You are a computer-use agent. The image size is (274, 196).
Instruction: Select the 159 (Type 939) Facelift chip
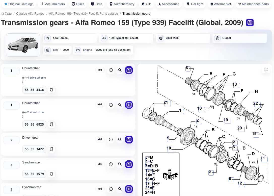coord(126,38)
